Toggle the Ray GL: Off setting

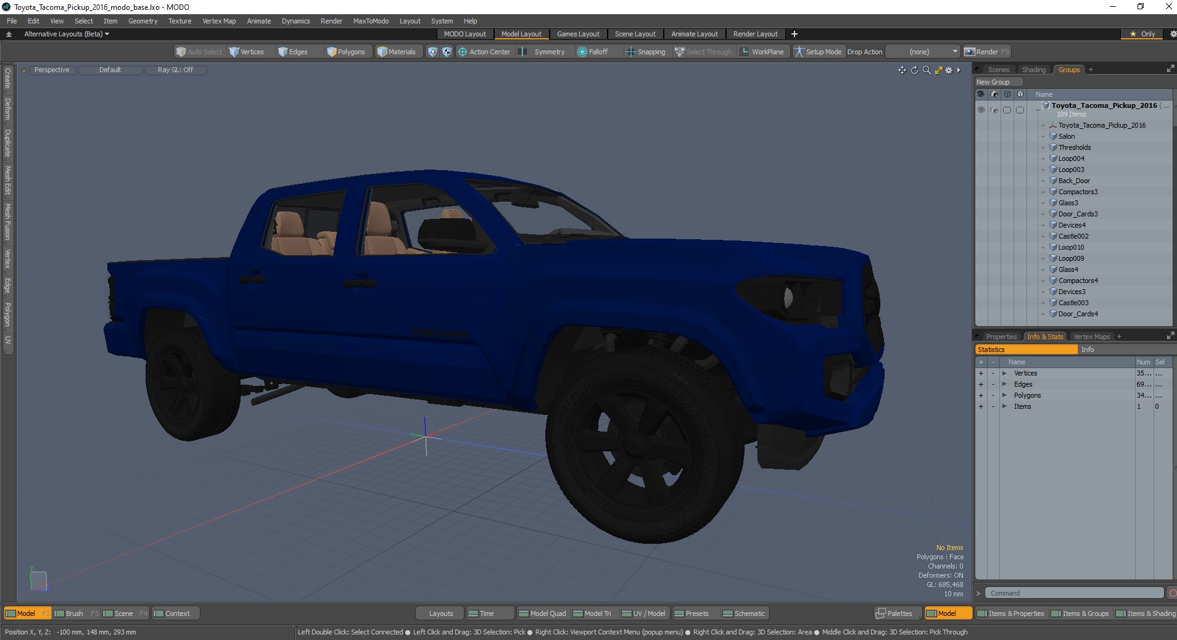click(175, 70)
